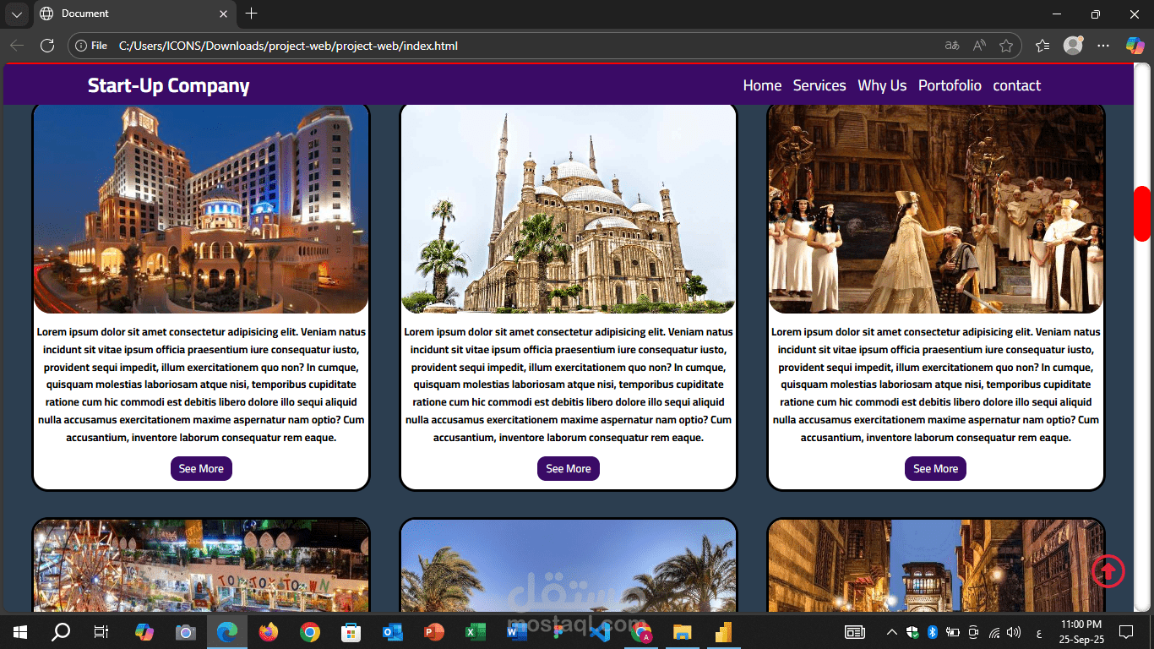Expand the tab actions dropdown arrow
The height and width of the screenshot is (649, 1154).
(17, 14)
